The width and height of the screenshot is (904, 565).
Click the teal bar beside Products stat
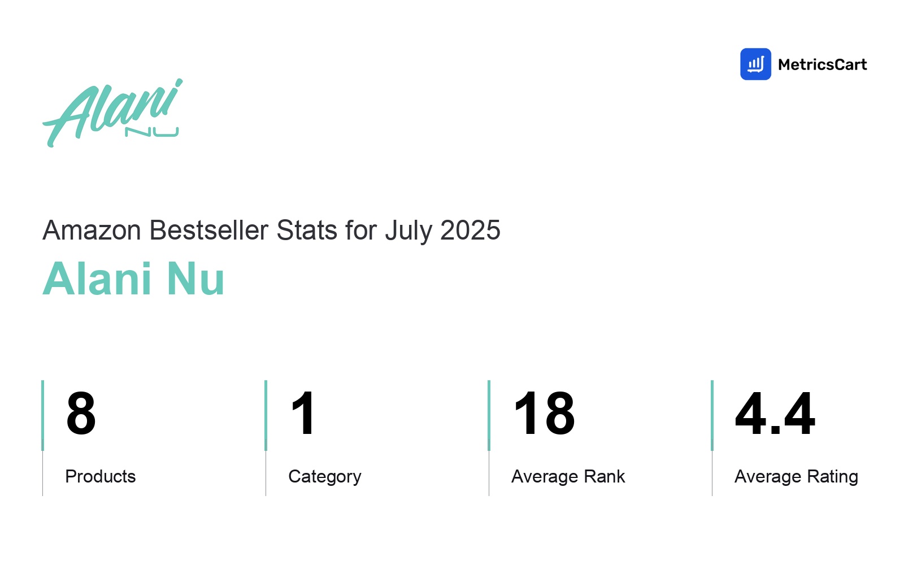pyautogui.click(x=42, y=415)
